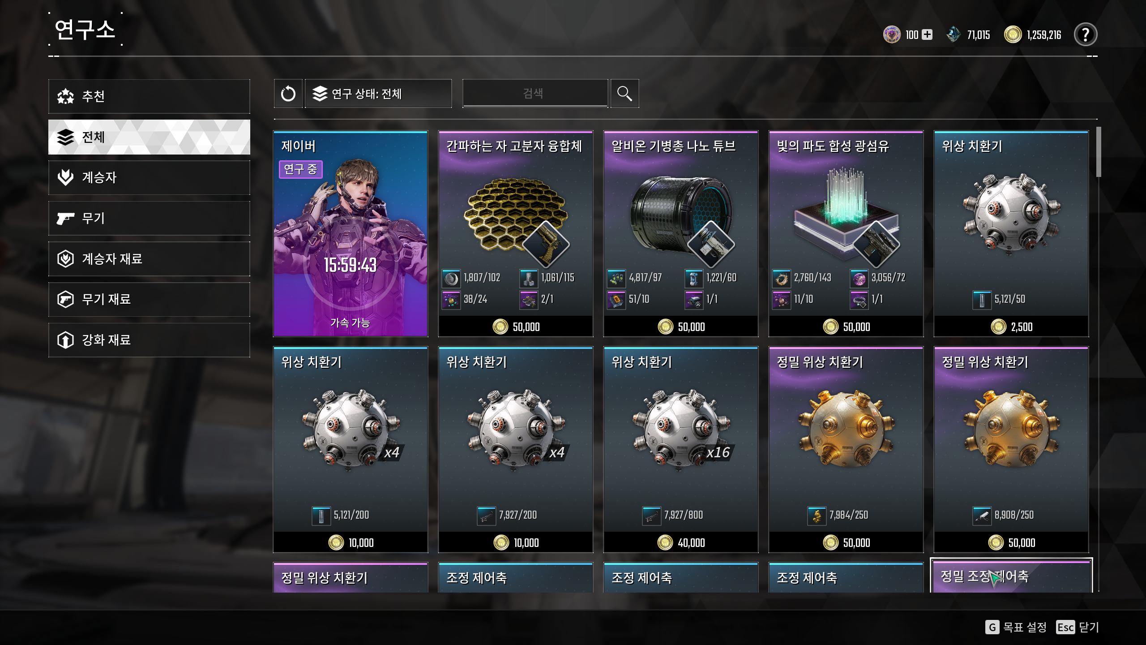Click the magnifying glass search icon
Screen dimensions: 1146x645
(624, 94)
